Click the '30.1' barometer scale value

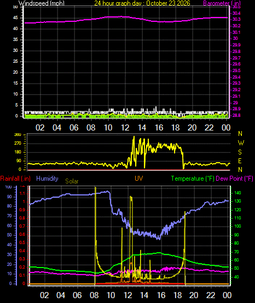[x=236, y=32]
